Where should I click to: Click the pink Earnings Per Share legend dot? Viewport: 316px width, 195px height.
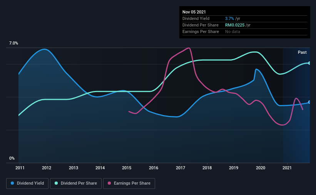[109, 183]
